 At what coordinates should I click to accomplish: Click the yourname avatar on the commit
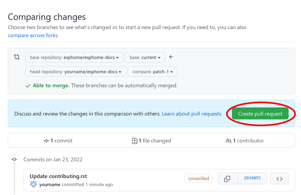pos(33,184)
